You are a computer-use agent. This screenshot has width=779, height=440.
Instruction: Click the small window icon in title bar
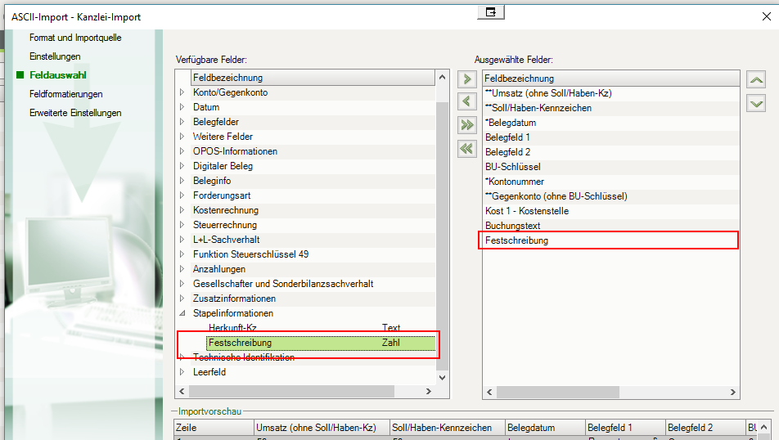[x=491, y=11]
